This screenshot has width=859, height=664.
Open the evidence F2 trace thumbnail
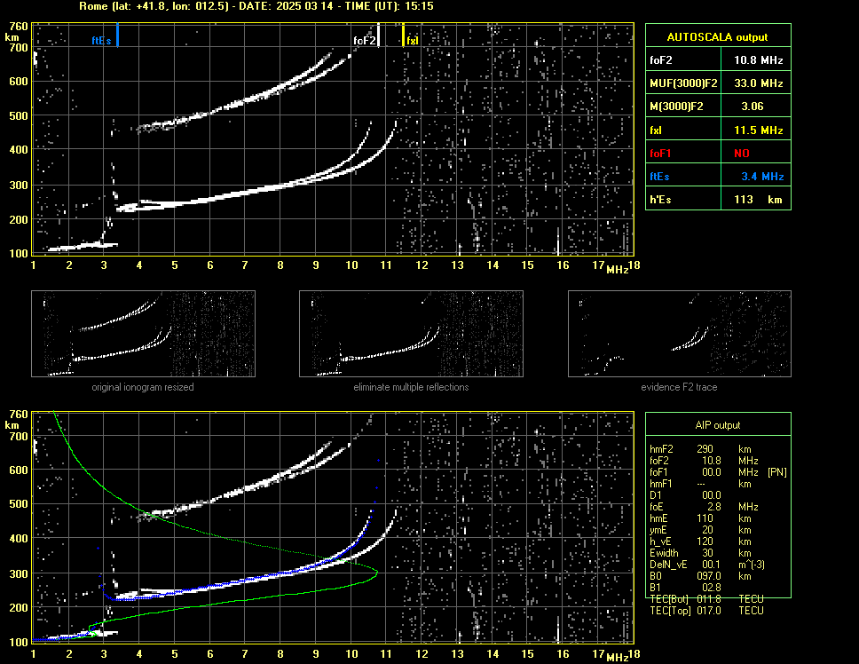coord(680,334)
